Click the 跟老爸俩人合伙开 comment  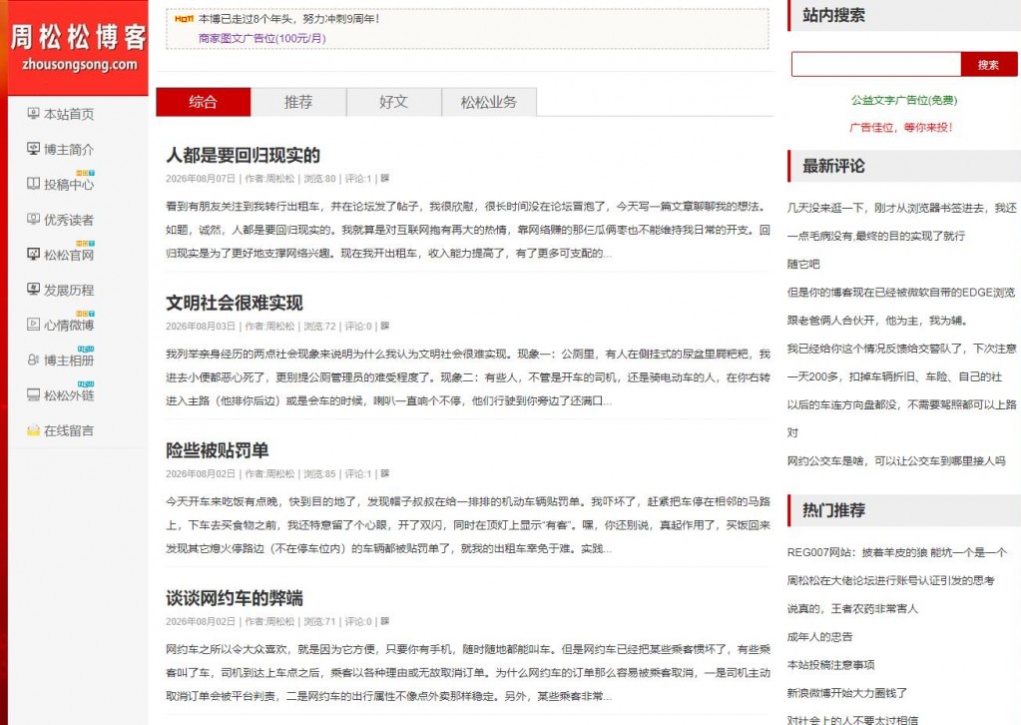coord(877,321)
